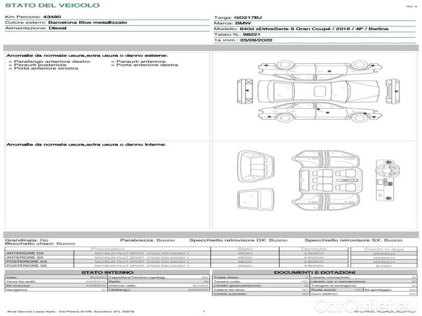The image size is (422, 316).
Task: Click the Cerchi in lega column header
Action: (384, 249)
